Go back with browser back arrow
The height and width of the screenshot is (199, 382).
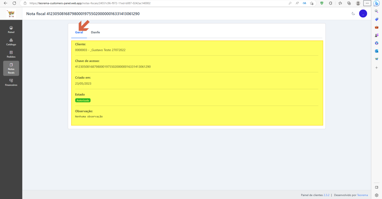(5, 3)
